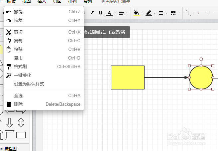Open line start arrow dropdown
This screenshot has height=151, width=218.
(x=209, y=13)
